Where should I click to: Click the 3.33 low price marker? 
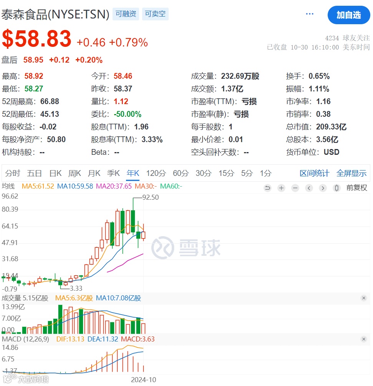point(76,288)
